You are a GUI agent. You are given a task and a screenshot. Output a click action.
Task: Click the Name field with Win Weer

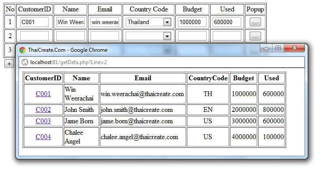click(x=70, y=22)
